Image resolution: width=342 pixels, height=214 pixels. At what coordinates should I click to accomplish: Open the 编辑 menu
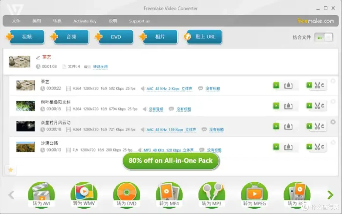click(36, 21)
